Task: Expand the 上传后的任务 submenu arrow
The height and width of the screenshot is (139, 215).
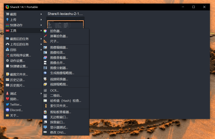Action: pyautogui.click(x=41, y=44)
